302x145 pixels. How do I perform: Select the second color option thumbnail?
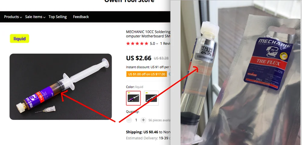(x=151, y=98)
